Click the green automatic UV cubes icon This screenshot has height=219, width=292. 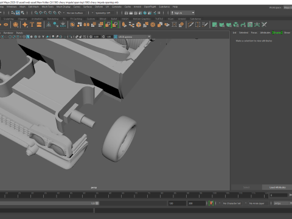236,25
